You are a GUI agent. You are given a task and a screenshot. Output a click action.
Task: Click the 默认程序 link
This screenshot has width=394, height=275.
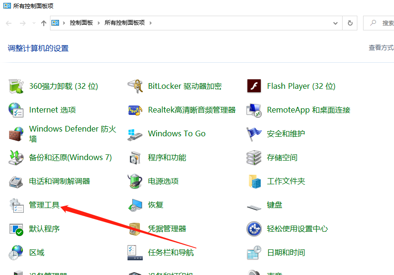click(44, 229)
